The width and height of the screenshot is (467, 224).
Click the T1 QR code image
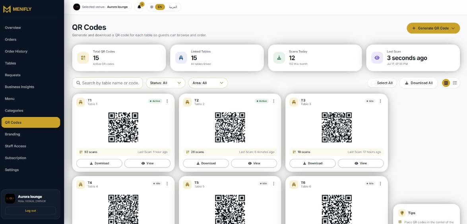coord(123,127)
